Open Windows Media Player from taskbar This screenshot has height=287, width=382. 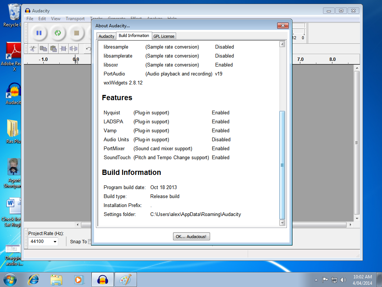click(79, 280)
